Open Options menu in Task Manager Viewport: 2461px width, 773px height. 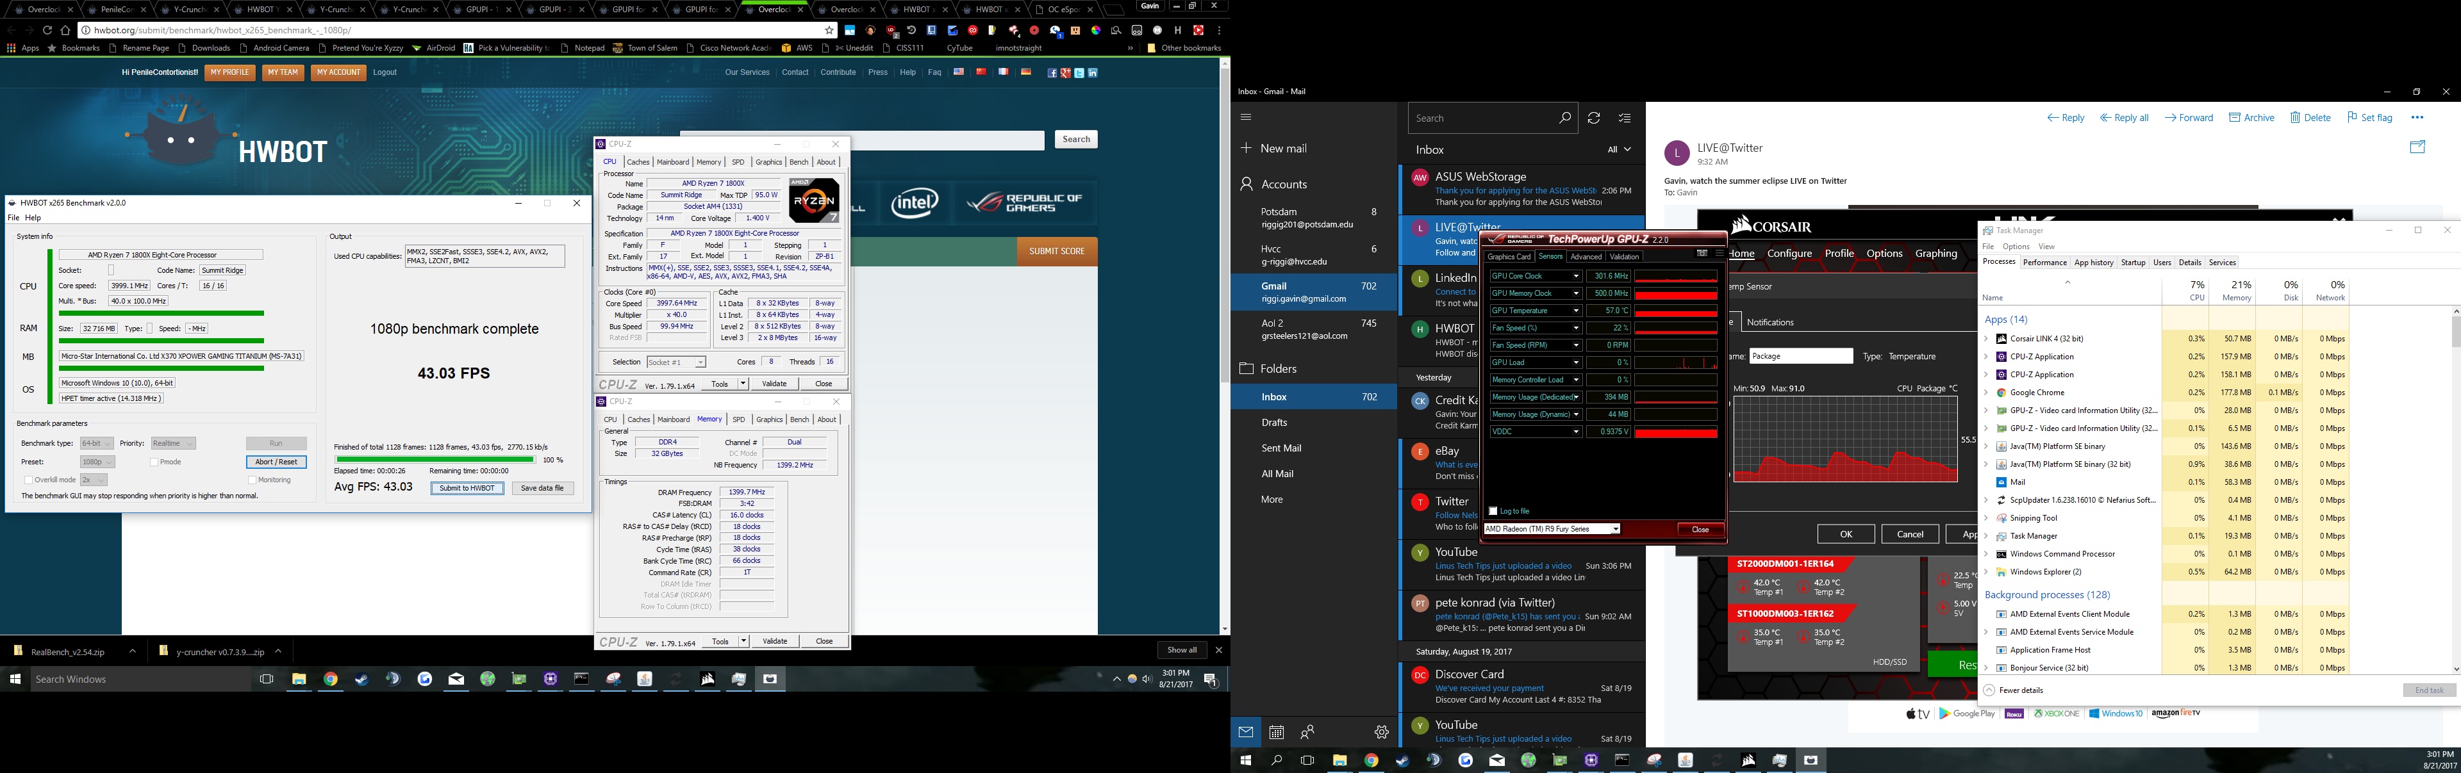[2016, 246]
